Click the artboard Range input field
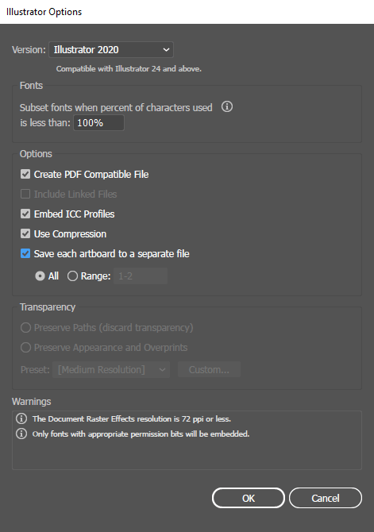This screenshot has width=374, height=532. pyautogui.click(x=141, y=276)
